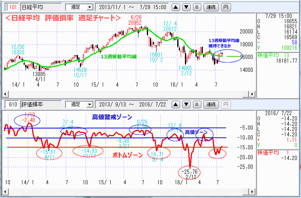The width and height of the screenshot is (301, 198).
Task: Click the scrollbar thumb under the 評価損率 chart
Action: click(246, 192)
